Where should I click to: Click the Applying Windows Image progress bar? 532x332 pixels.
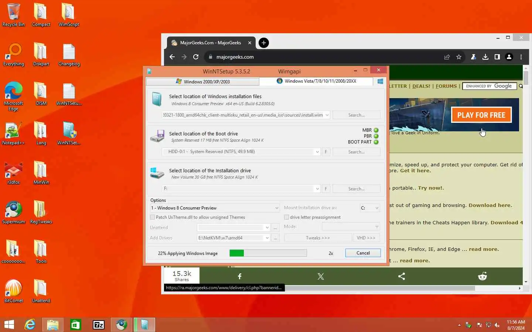(x=268, y=253)
